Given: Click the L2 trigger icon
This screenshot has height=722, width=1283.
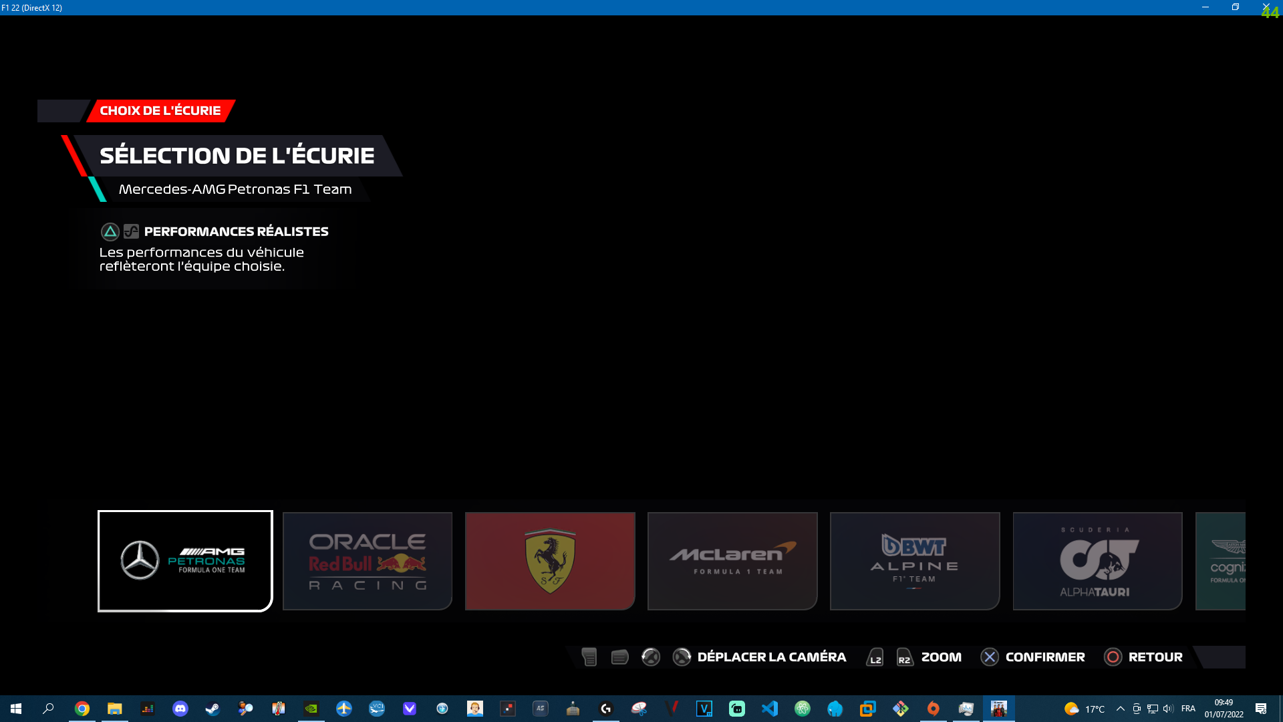Looking at the screenshot, I should tap(875, 657).
